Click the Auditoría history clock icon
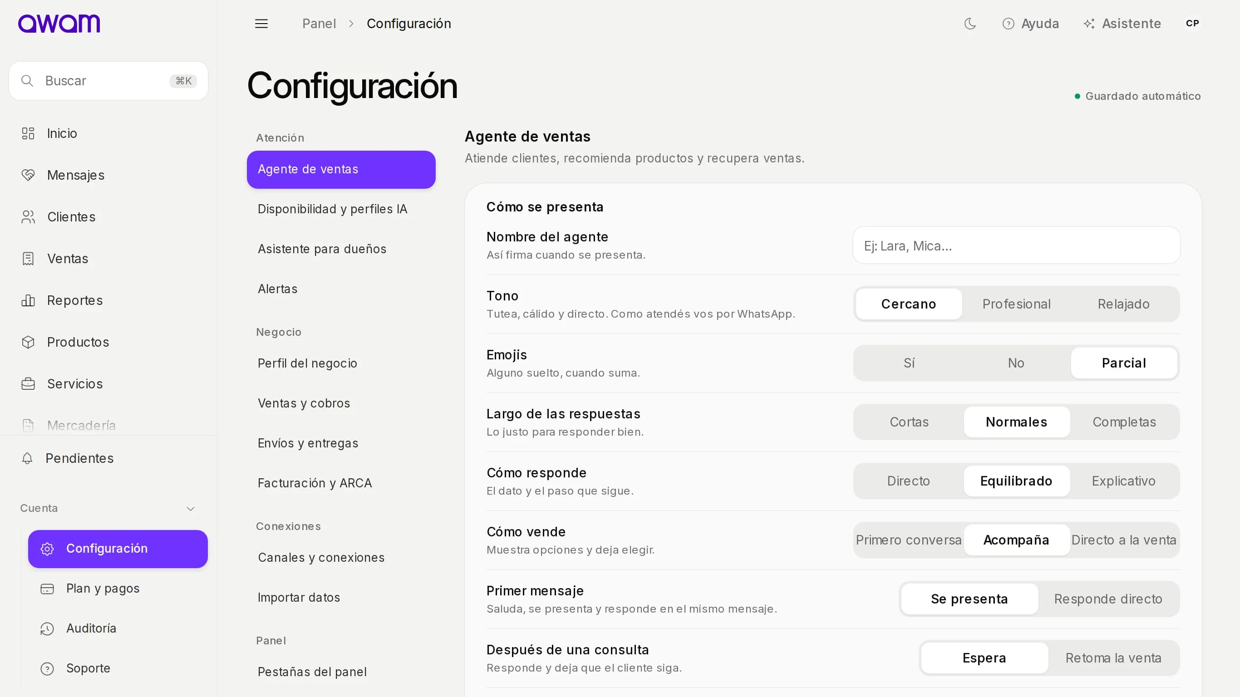 point(47,628)
